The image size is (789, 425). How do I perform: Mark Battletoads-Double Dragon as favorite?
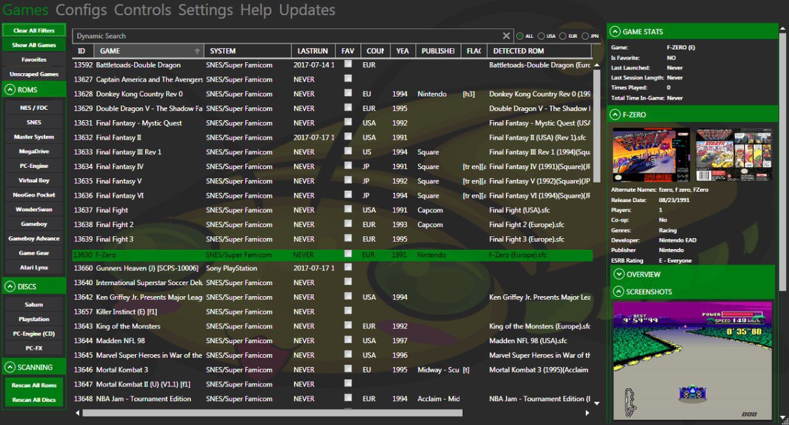click(x=348, y=64)
